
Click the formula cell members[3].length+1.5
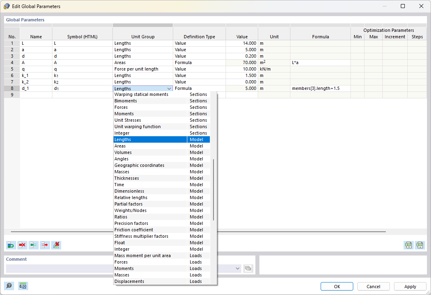pyautogui.click(x=320, y=88)
